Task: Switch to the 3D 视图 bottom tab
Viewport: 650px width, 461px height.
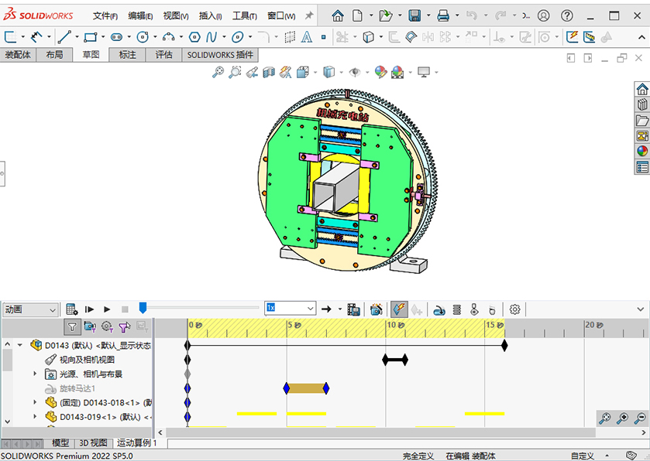Action: point(93,443)
